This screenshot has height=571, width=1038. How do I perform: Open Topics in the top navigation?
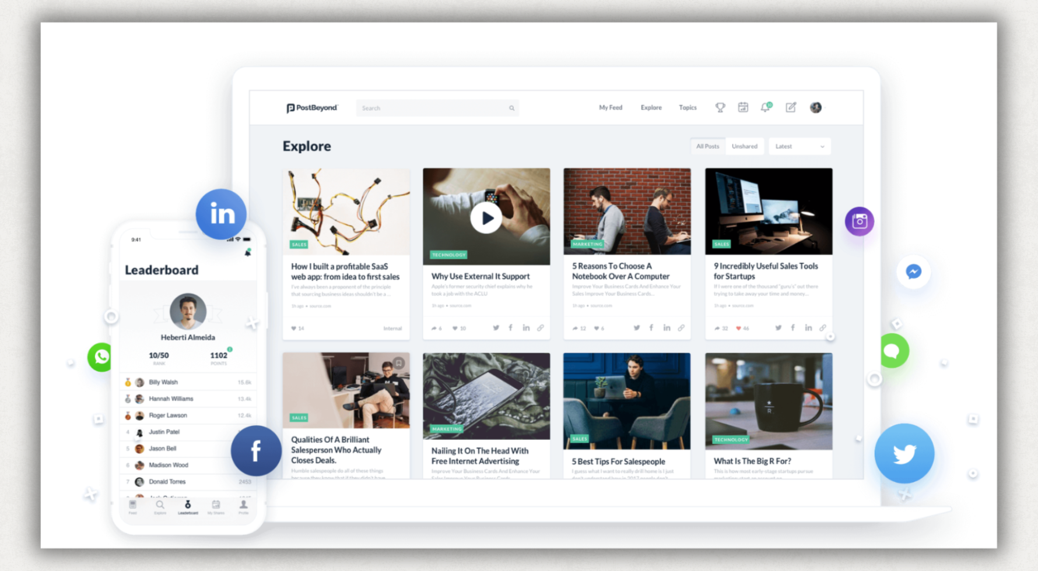pos(688,107)
